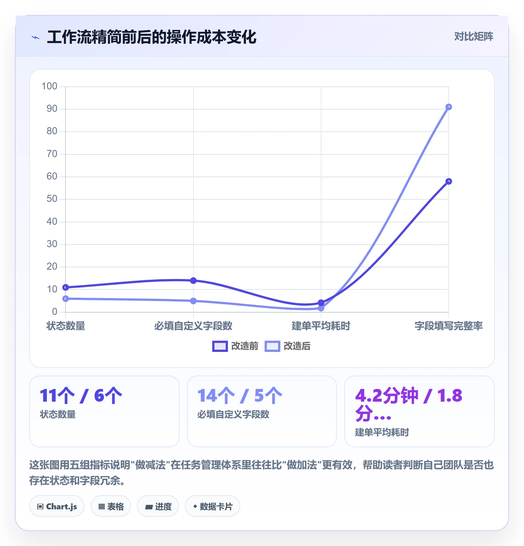The width and height of the screenshot is (524, 546).
Task: Click the x-axis label 状态数量
Action: (x=66, y=326)
